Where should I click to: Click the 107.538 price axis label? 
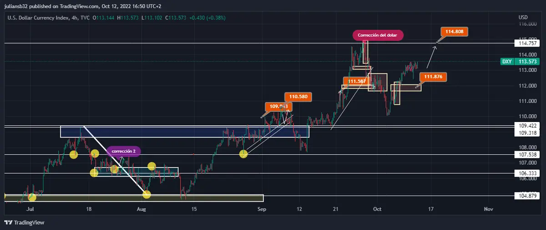[528, 155]
